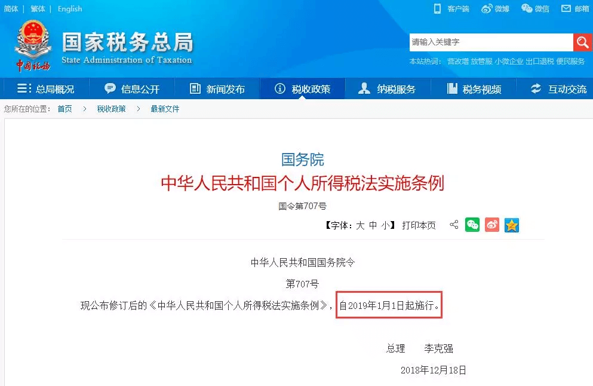This screenshot has width=593, height=386.
Task: Share article via red Weibo icon
Action: coord(492,225)
